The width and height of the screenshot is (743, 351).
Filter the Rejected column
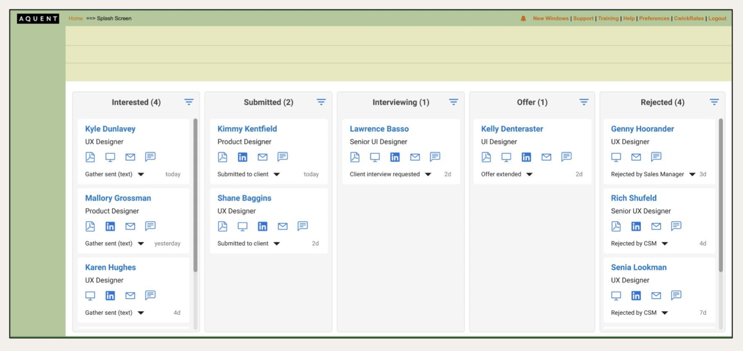pos(714,102)
